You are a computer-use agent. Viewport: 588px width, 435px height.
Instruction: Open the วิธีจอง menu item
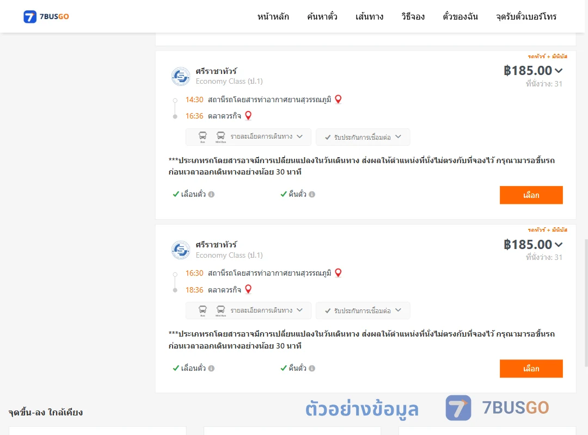[x=413, y=16]
